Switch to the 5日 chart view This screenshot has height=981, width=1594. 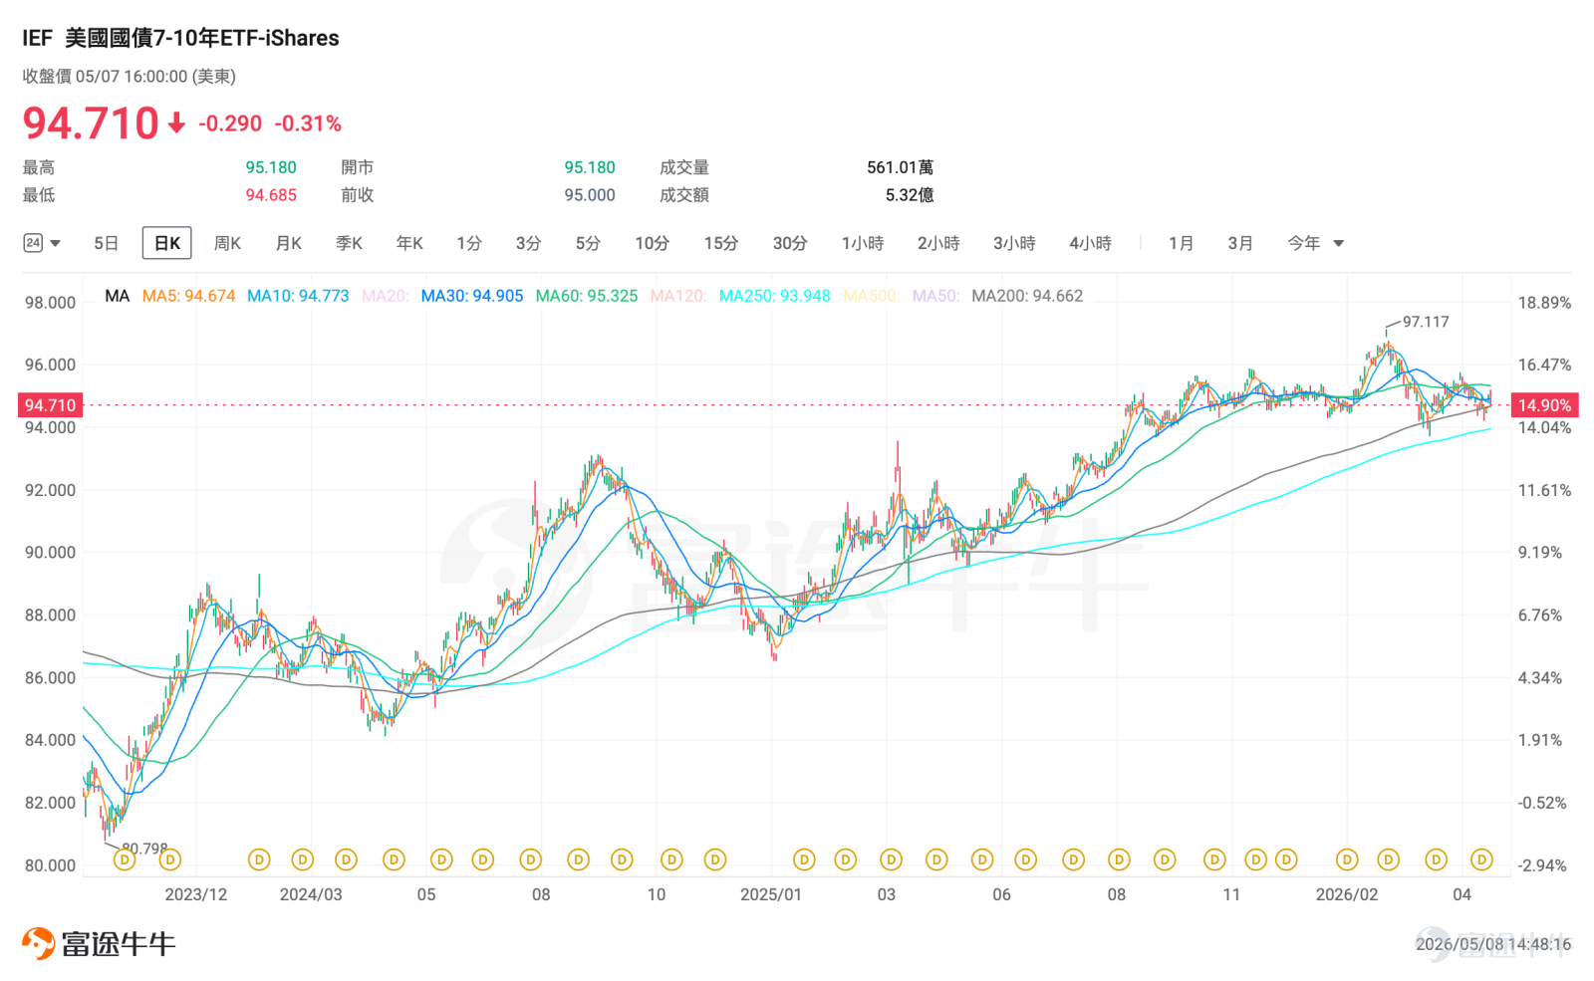tap(106, 243)
